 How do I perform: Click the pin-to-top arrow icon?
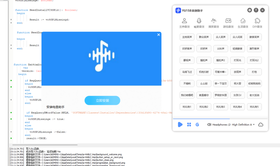click(256, 10)
